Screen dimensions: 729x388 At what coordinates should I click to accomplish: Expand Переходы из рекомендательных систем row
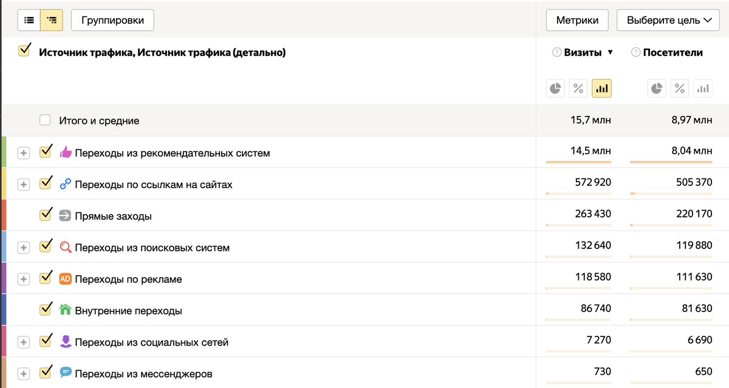(23, 153)
